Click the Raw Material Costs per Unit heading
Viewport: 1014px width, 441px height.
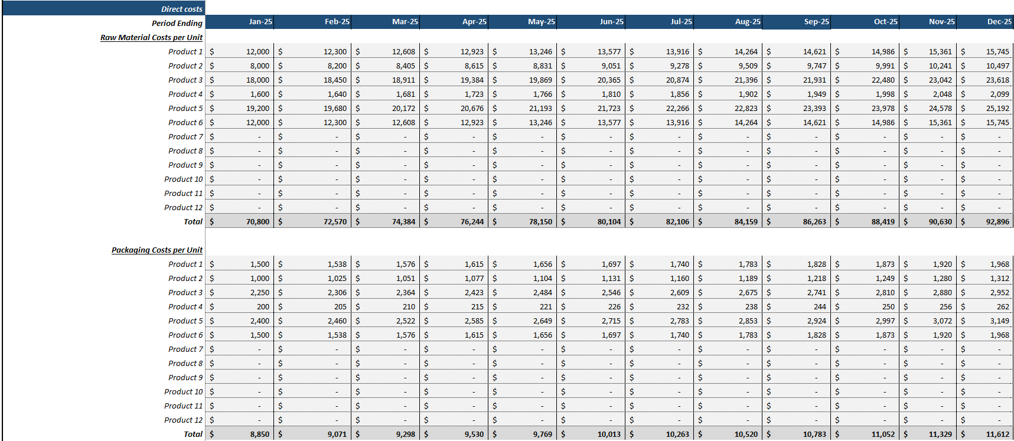pos(151,37)
